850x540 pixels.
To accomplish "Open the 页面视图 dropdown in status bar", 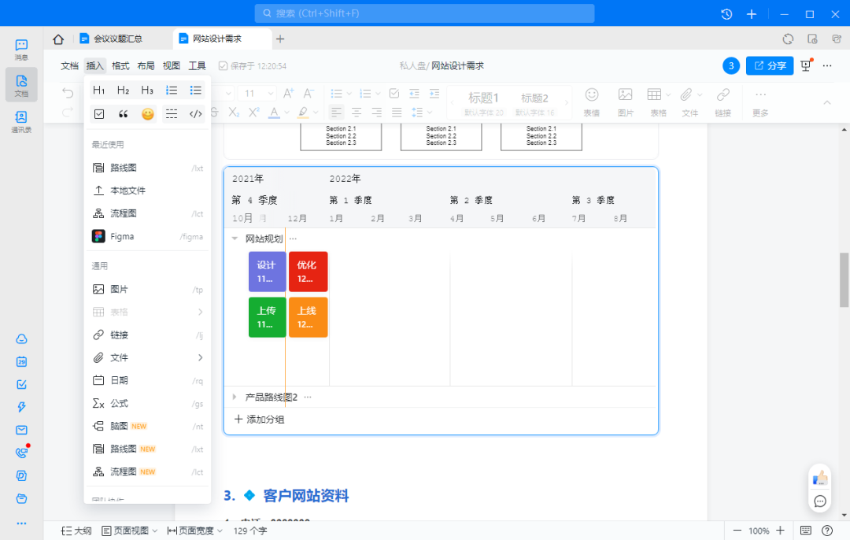I will 130,531.
